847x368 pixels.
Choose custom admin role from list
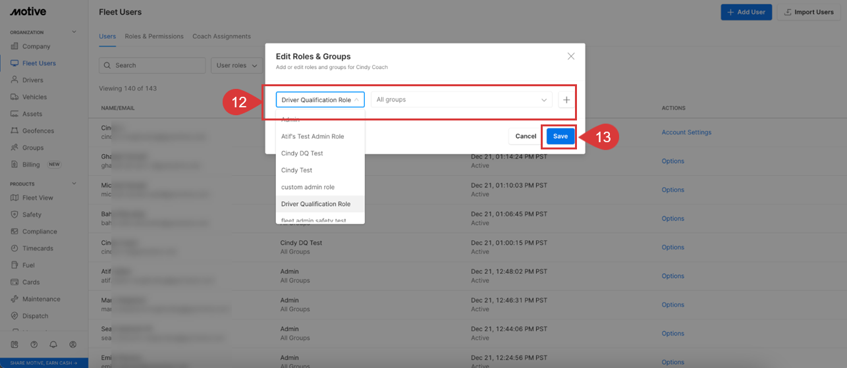pos(308,187)
